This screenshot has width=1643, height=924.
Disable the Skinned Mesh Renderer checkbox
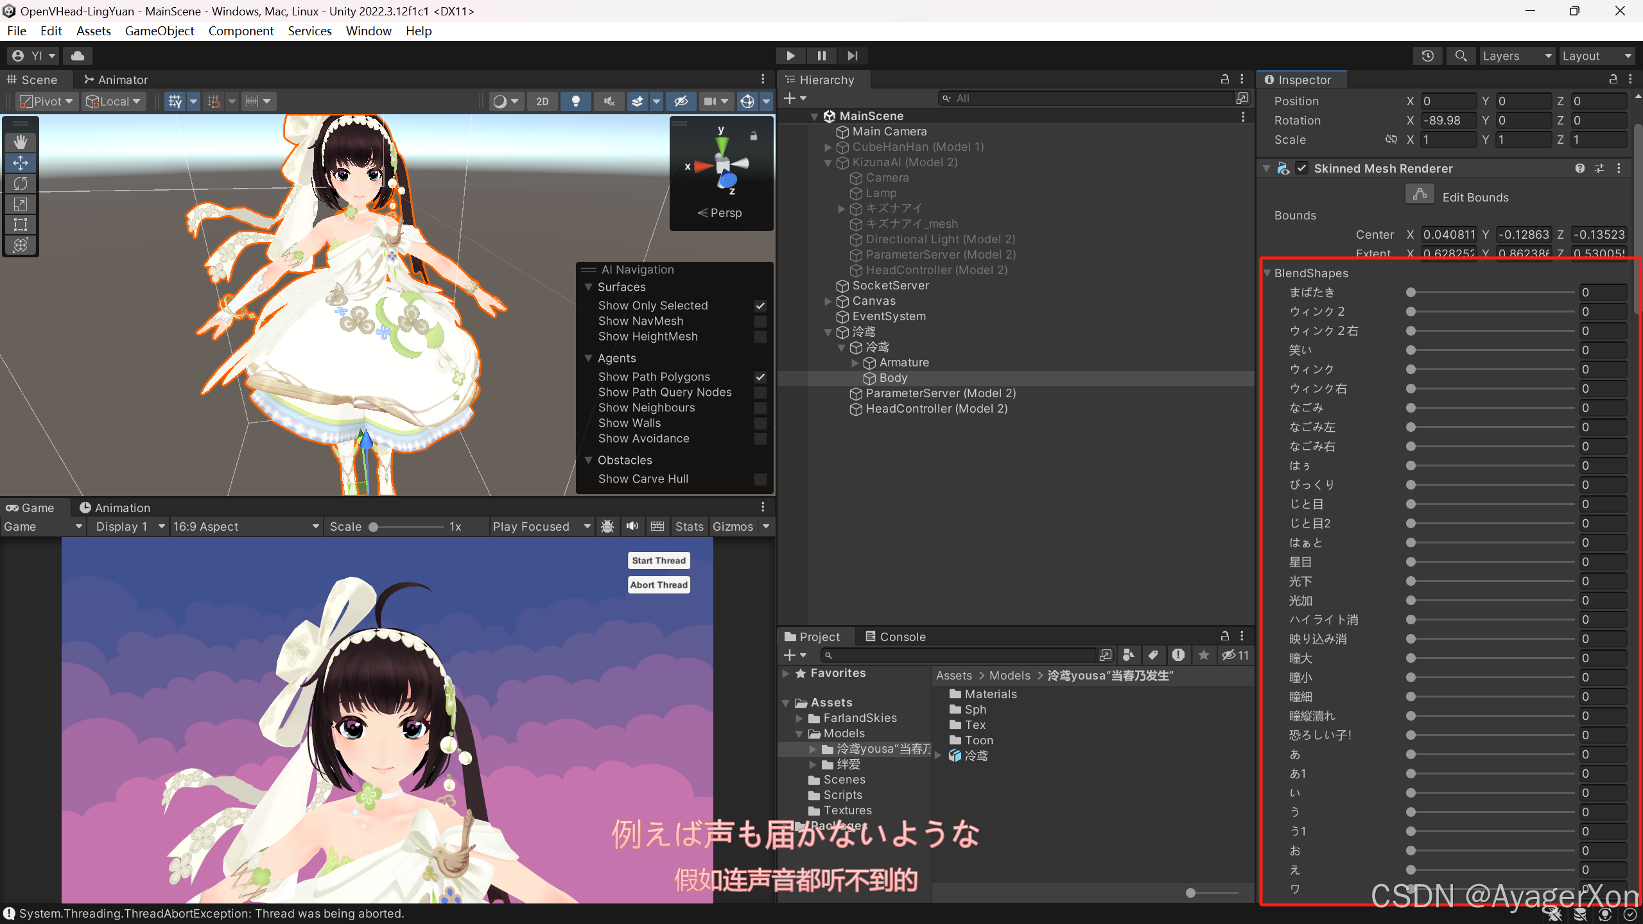(1301, 168)
